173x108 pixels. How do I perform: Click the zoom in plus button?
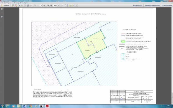coord(51,6)
